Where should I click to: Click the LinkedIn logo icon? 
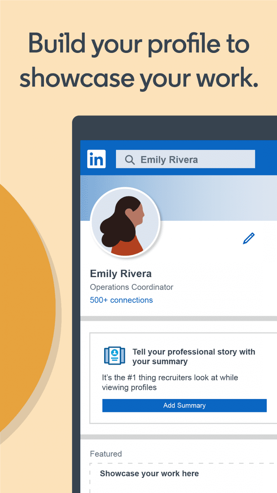pos(96,159)
